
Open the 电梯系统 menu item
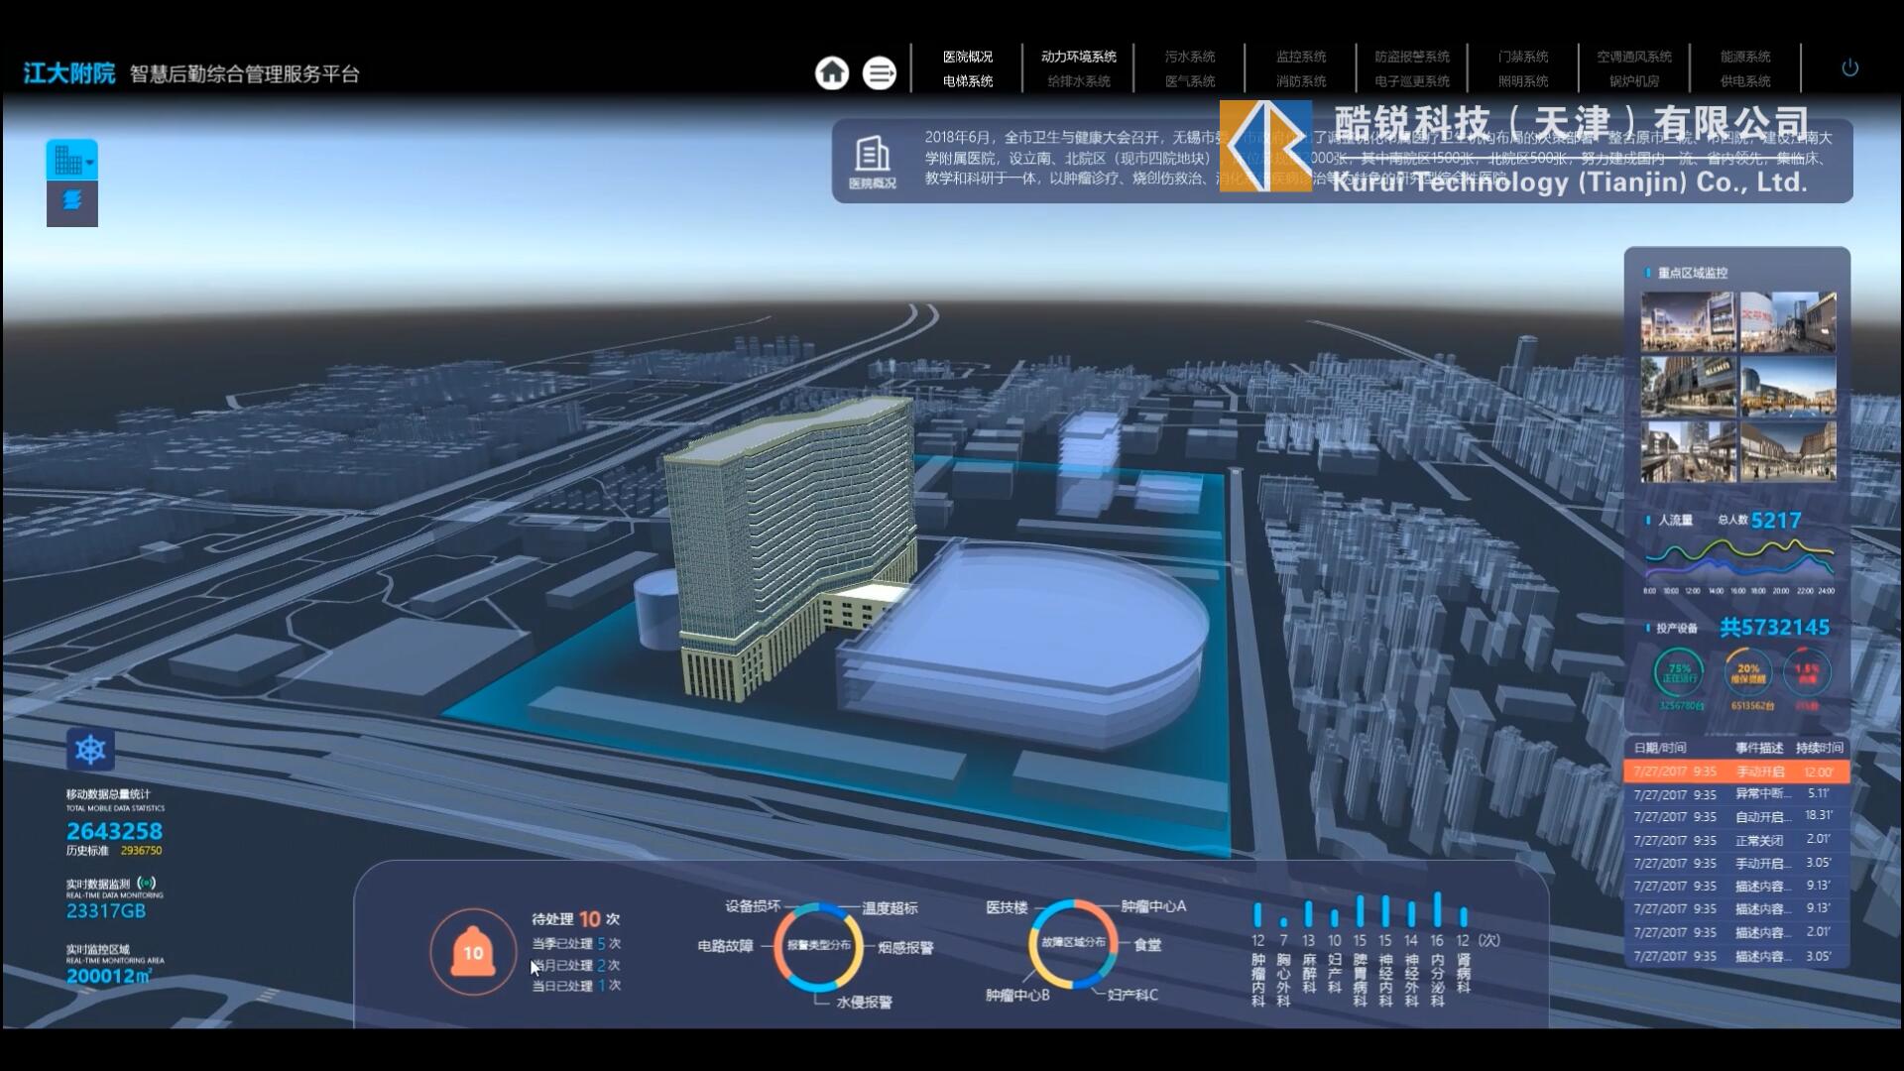click(x=967, y=81)
